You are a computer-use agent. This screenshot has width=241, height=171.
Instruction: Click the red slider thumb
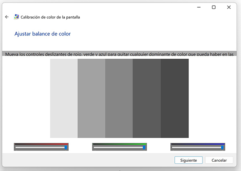point(66,148)
